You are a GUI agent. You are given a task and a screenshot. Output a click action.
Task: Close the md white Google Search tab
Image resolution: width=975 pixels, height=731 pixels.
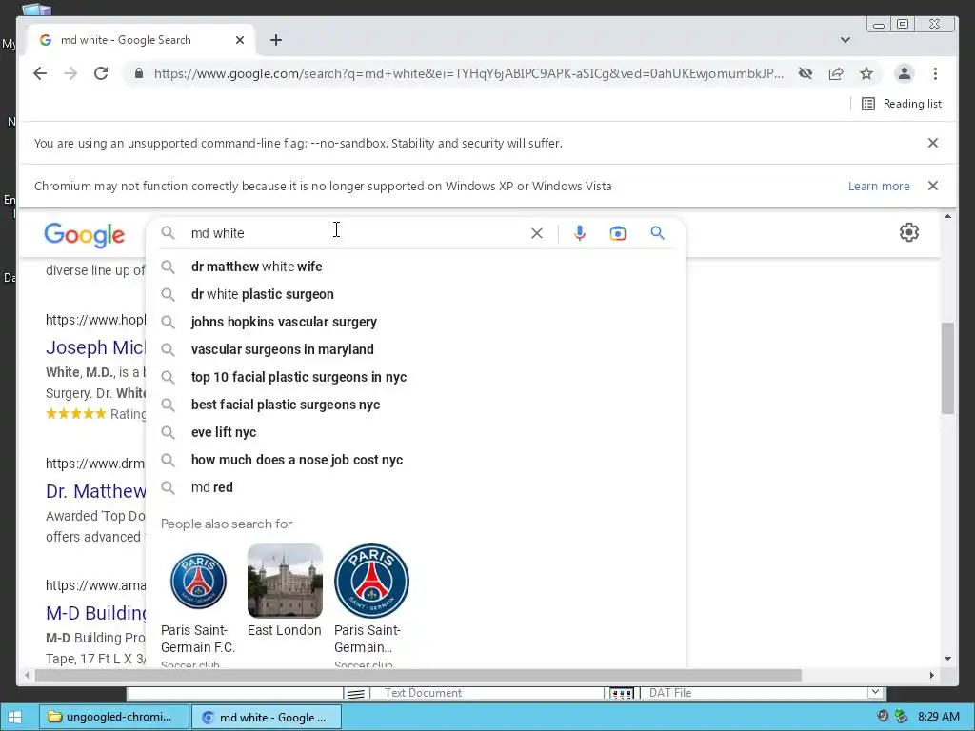(x=240, y=40)
